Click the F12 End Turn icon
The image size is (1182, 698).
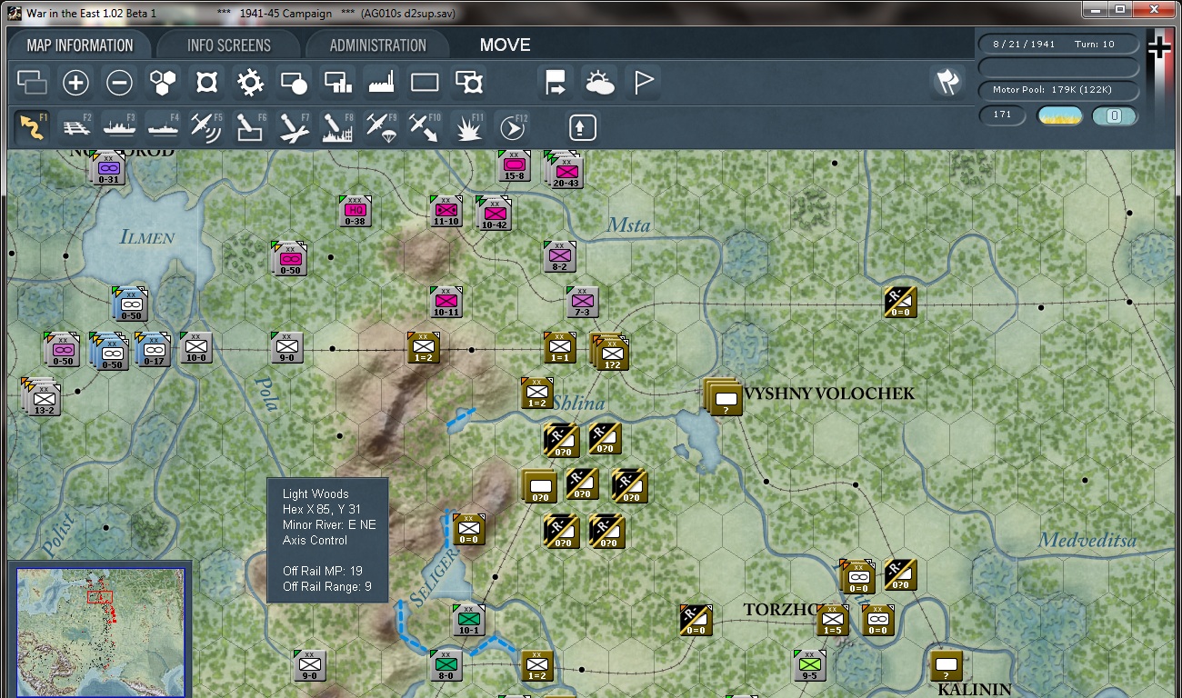pyautogui.click(x=512, y=126)
